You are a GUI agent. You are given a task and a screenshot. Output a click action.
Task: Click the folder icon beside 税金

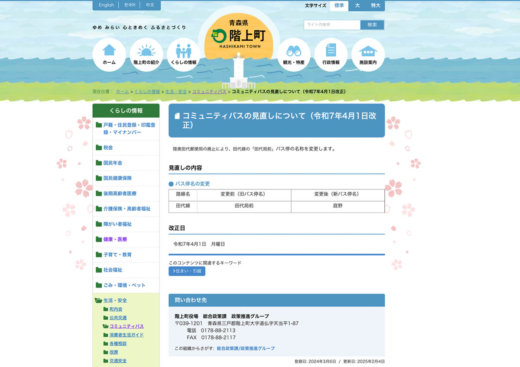click(x=99, y=148)
